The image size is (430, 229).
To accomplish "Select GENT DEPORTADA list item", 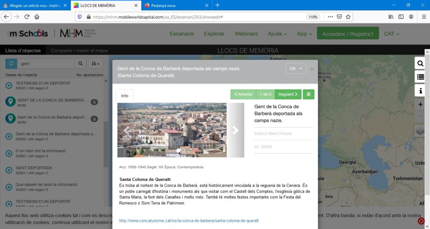I will 34,168.
